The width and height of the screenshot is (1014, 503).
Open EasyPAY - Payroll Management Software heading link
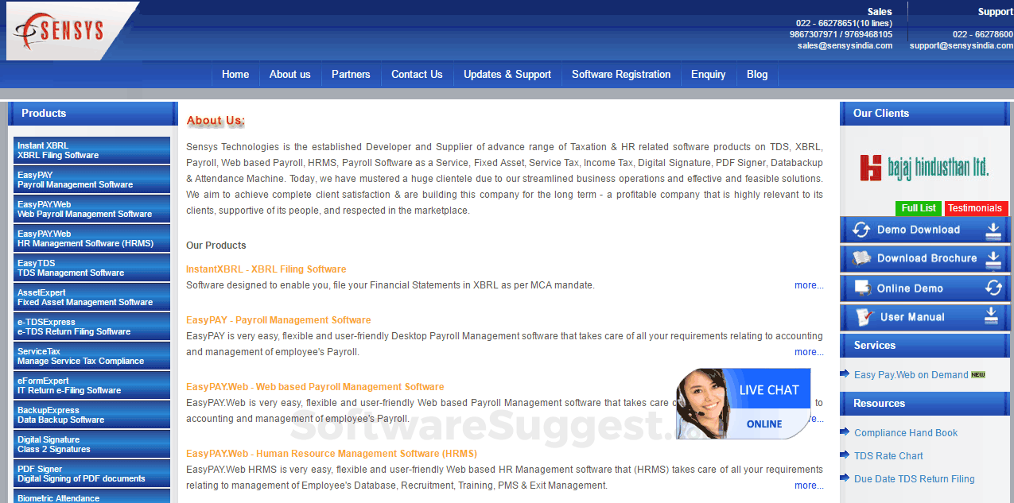278,320
